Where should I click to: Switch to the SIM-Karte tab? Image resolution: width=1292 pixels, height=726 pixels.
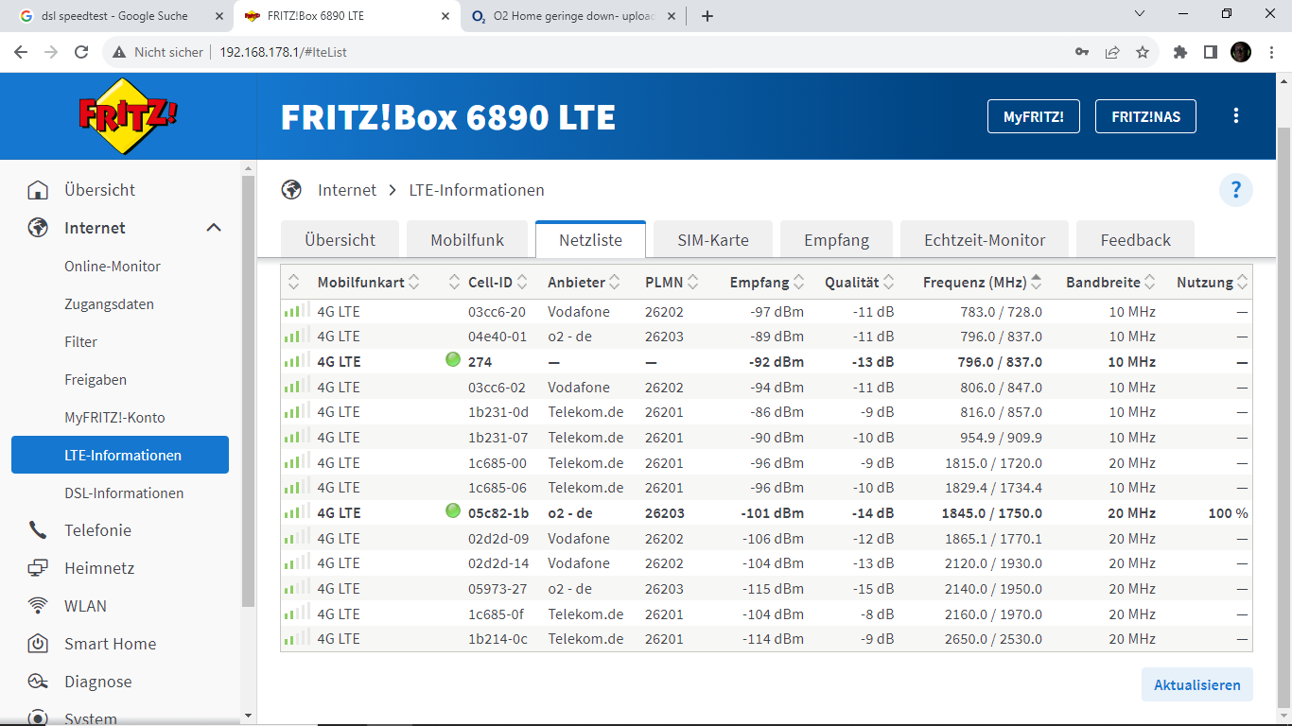(713, 240)
